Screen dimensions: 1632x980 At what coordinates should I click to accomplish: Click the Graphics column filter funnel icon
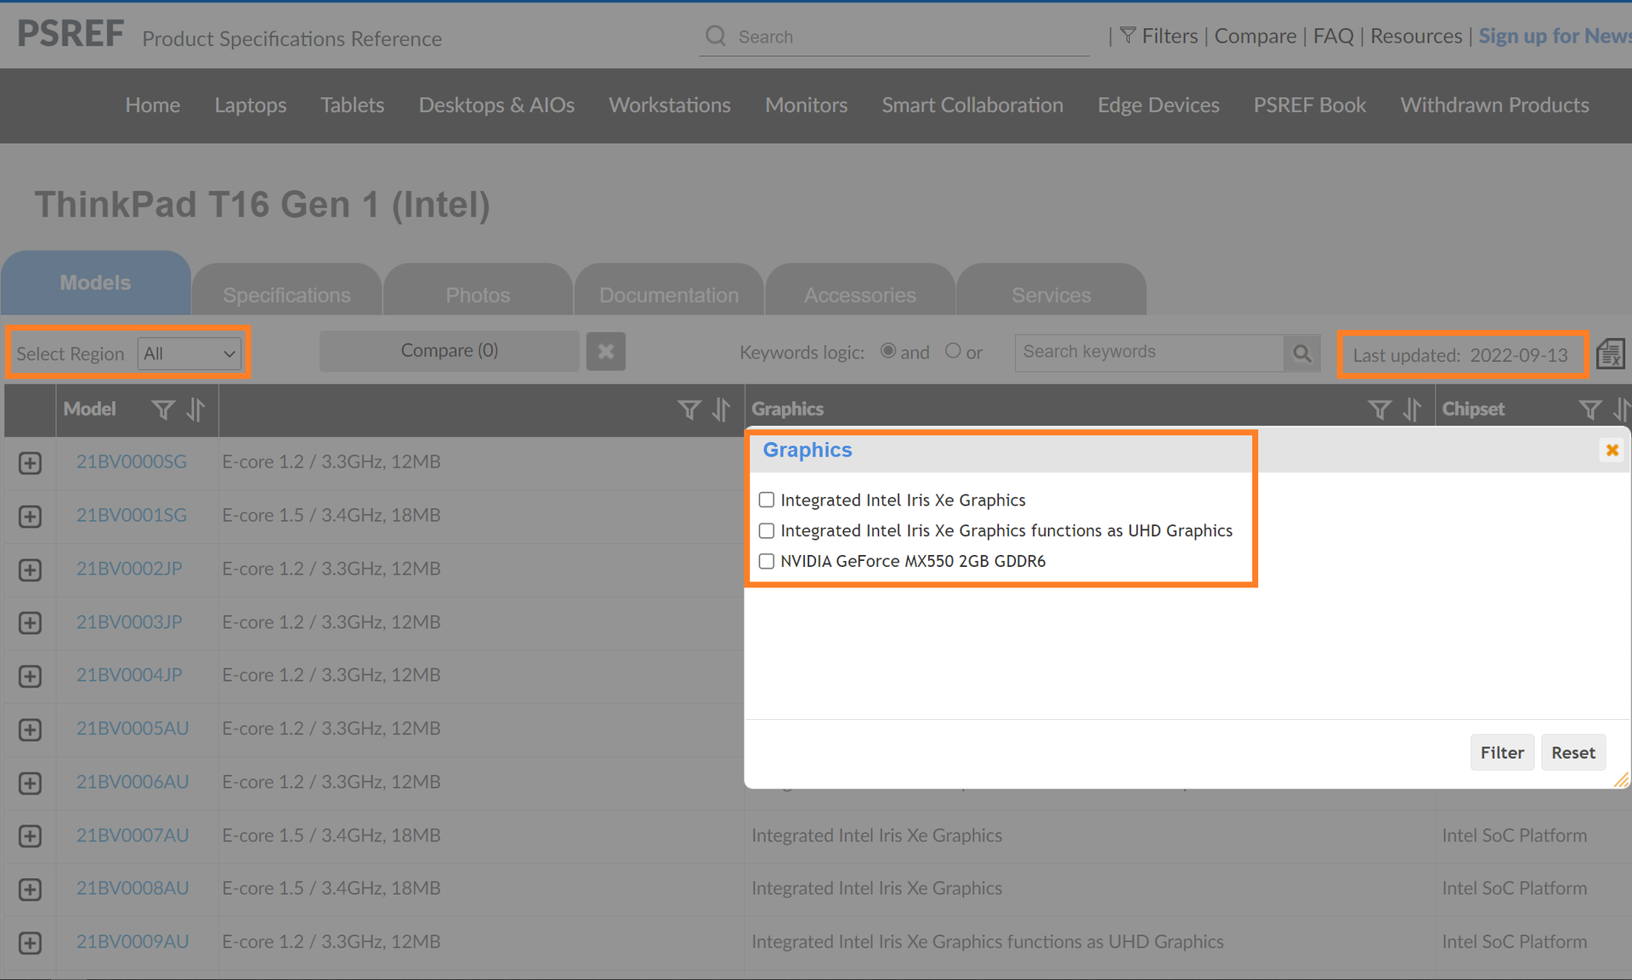1380,410
